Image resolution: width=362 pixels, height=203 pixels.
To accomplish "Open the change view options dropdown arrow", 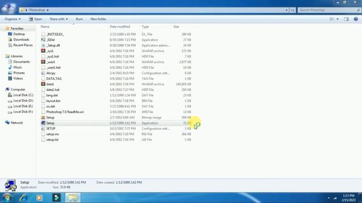I will click(338, 19).
